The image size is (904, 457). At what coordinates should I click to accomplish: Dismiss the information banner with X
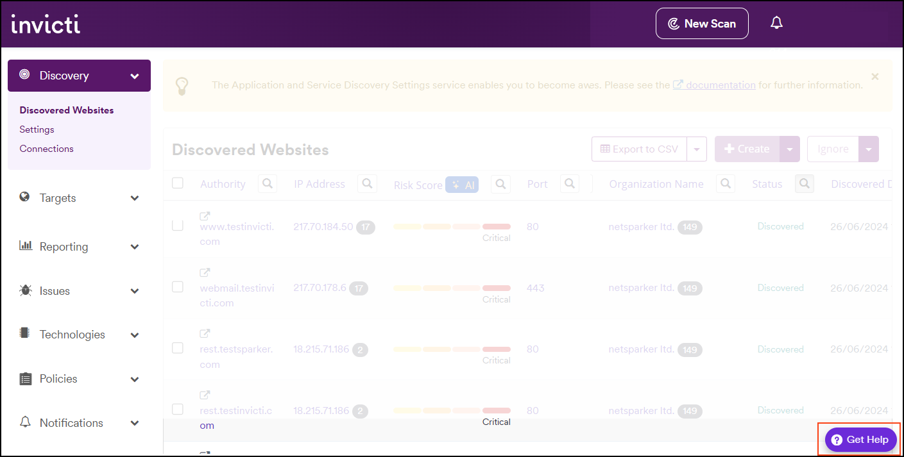click(x=874, y=76)
